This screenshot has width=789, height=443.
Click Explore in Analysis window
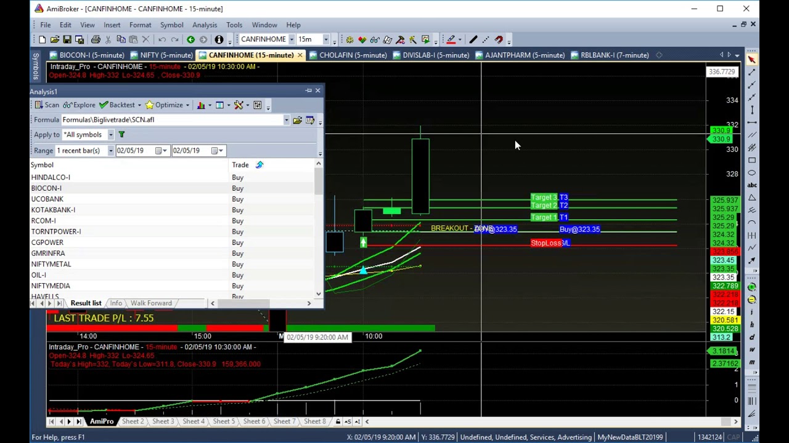[x=80, y=105]
